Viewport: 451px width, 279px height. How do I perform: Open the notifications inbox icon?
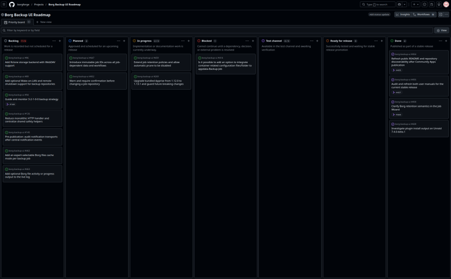tap(439, 5)
